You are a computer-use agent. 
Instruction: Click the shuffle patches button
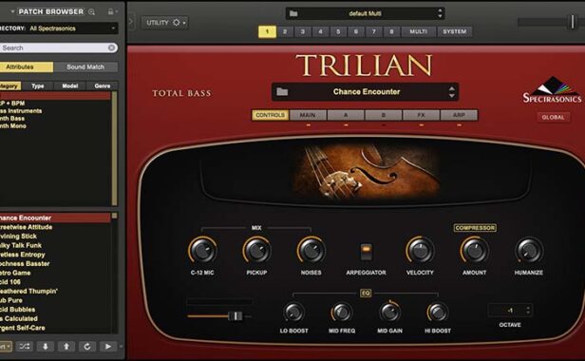[x=25, y=347]
